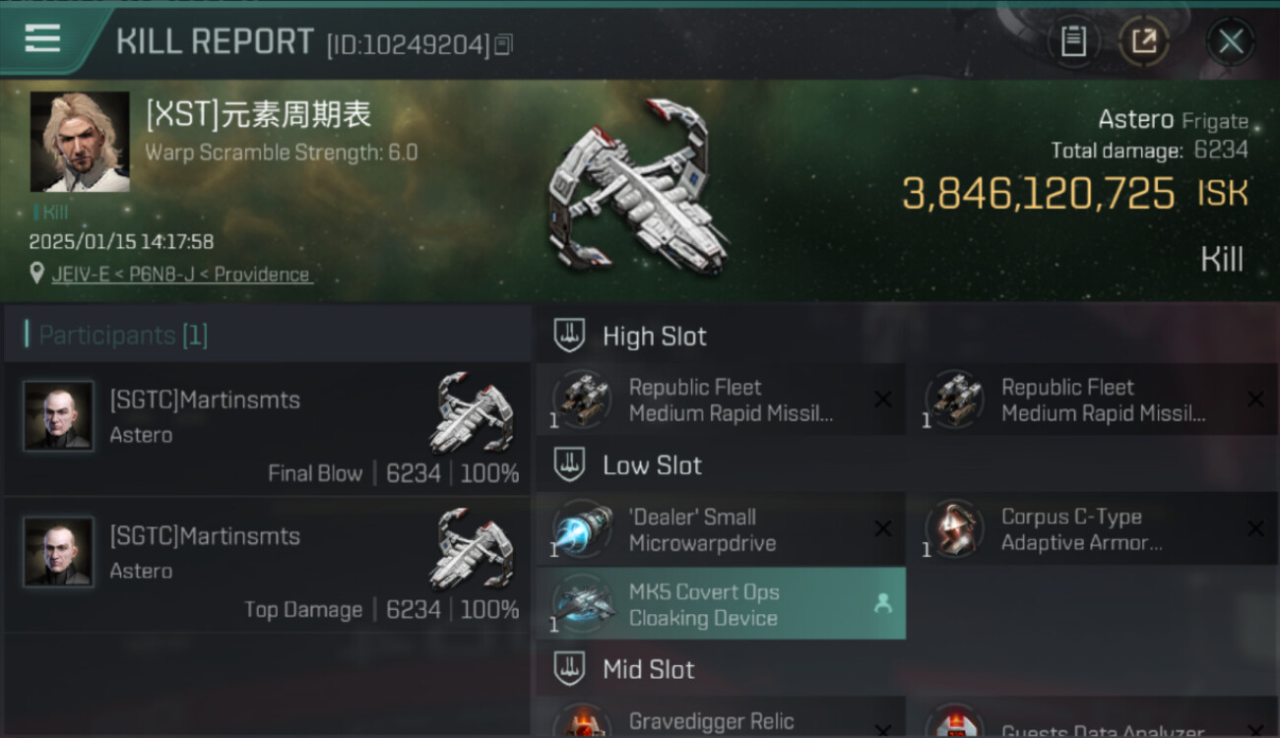Image resolution: width=1280 pixels, height=738 pixels.
Task: View Final Blow participant Martinsmts portrait
Action: tap(59, 416)
